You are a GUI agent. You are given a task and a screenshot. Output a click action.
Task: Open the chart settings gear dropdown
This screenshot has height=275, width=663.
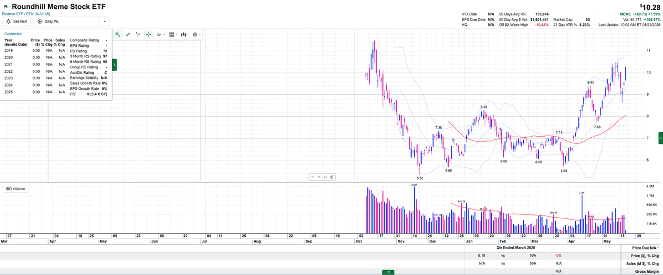tap(197, 34)
